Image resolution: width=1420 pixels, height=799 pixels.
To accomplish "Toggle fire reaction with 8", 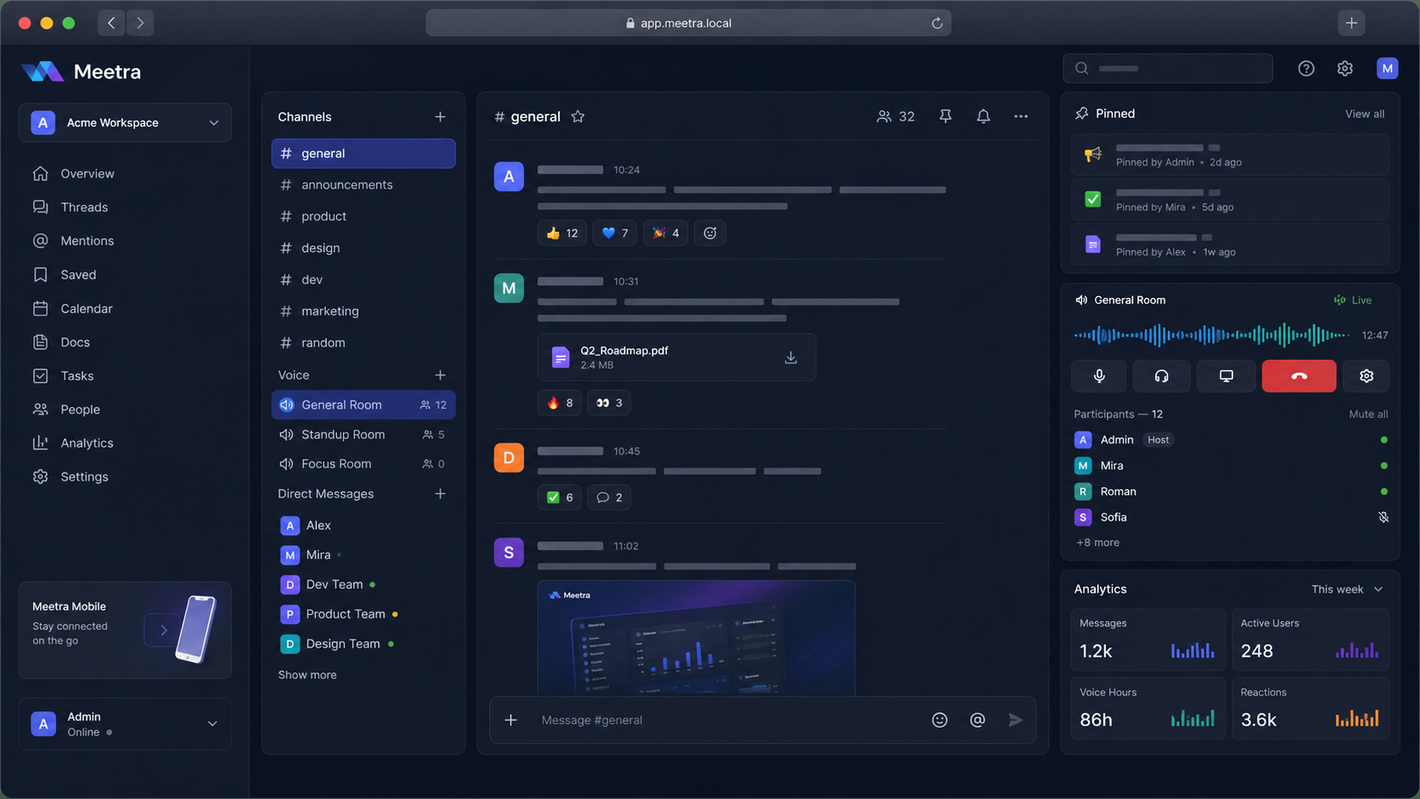I will (x=560, y=402).
